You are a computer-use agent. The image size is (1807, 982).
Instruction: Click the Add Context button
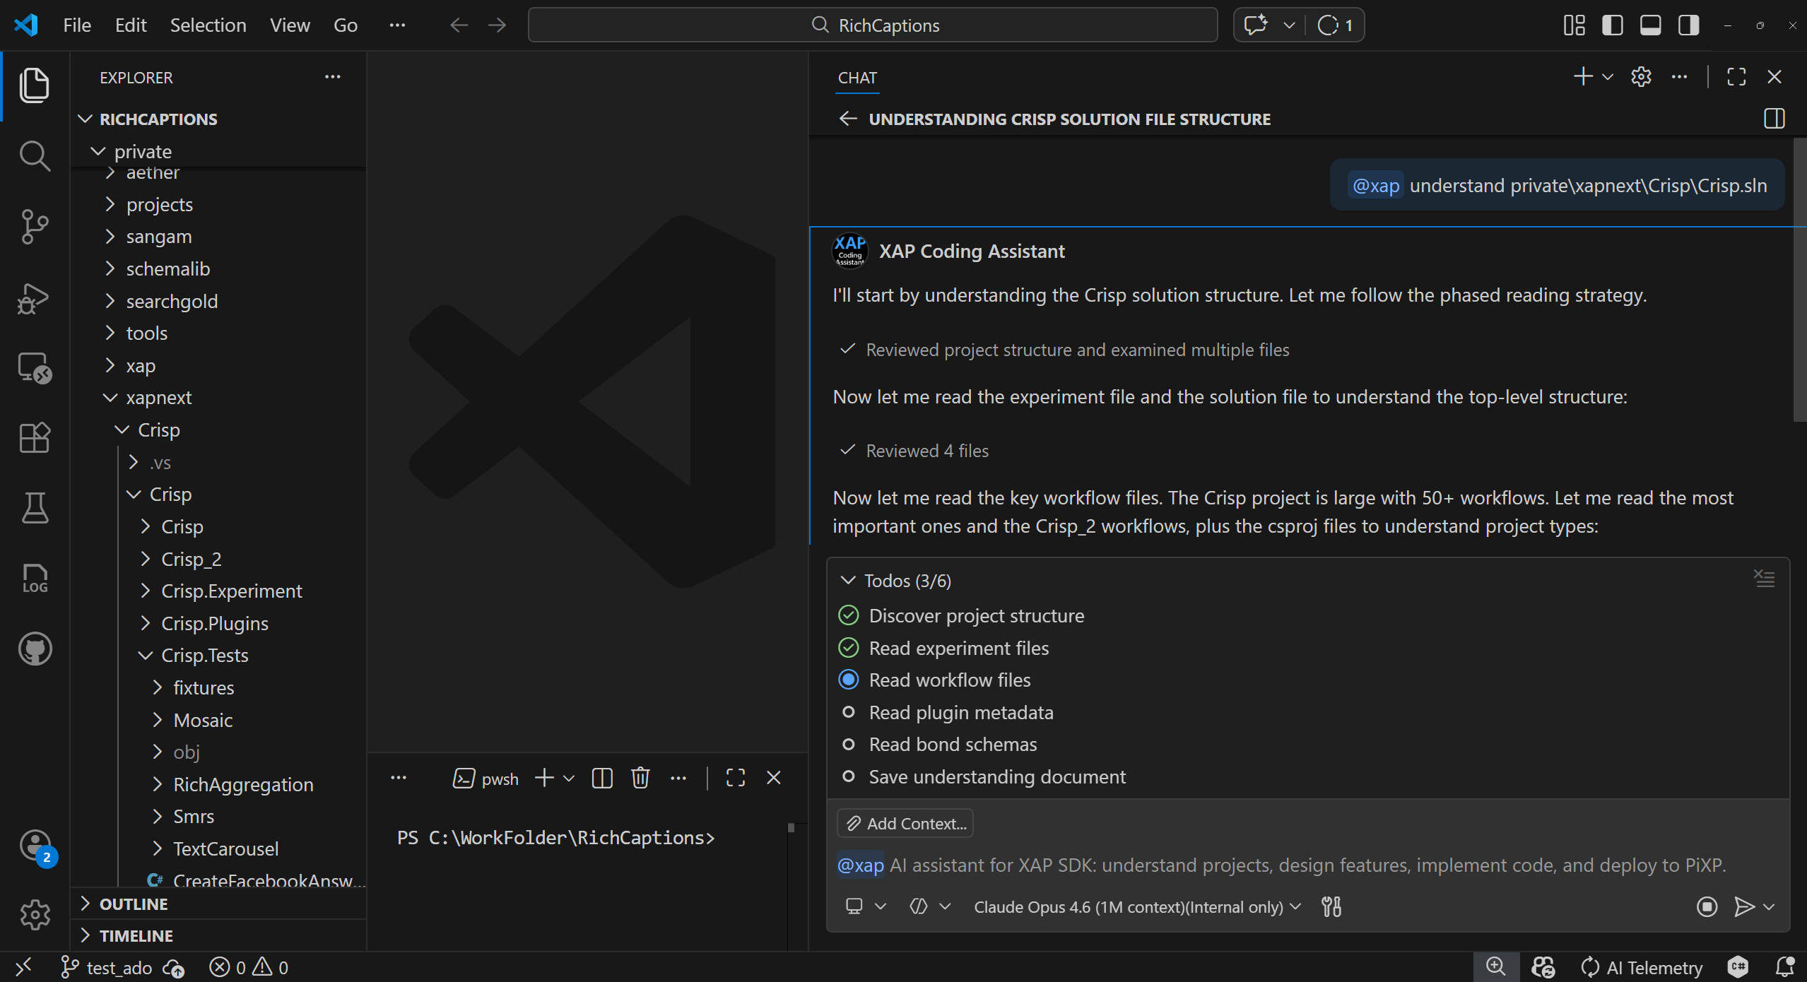905,823
